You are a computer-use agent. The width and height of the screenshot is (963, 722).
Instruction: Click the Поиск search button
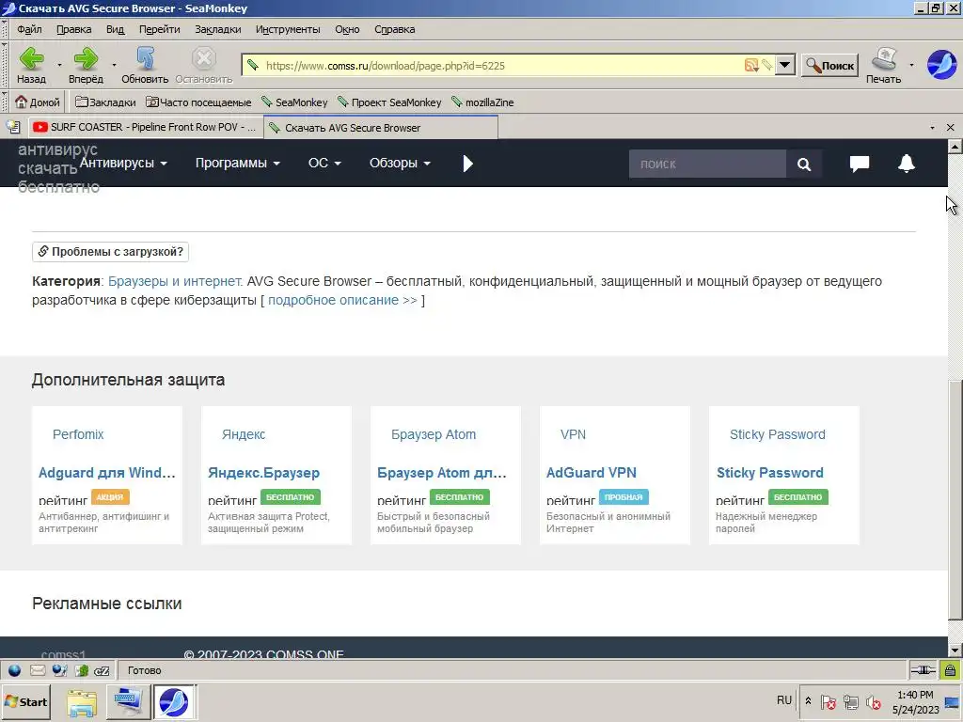829,65
